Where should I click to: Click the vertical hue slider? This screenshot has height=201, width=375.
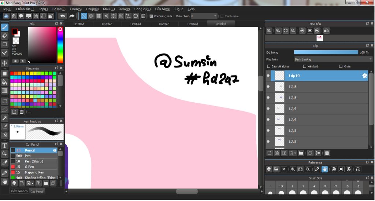point(60,45)
